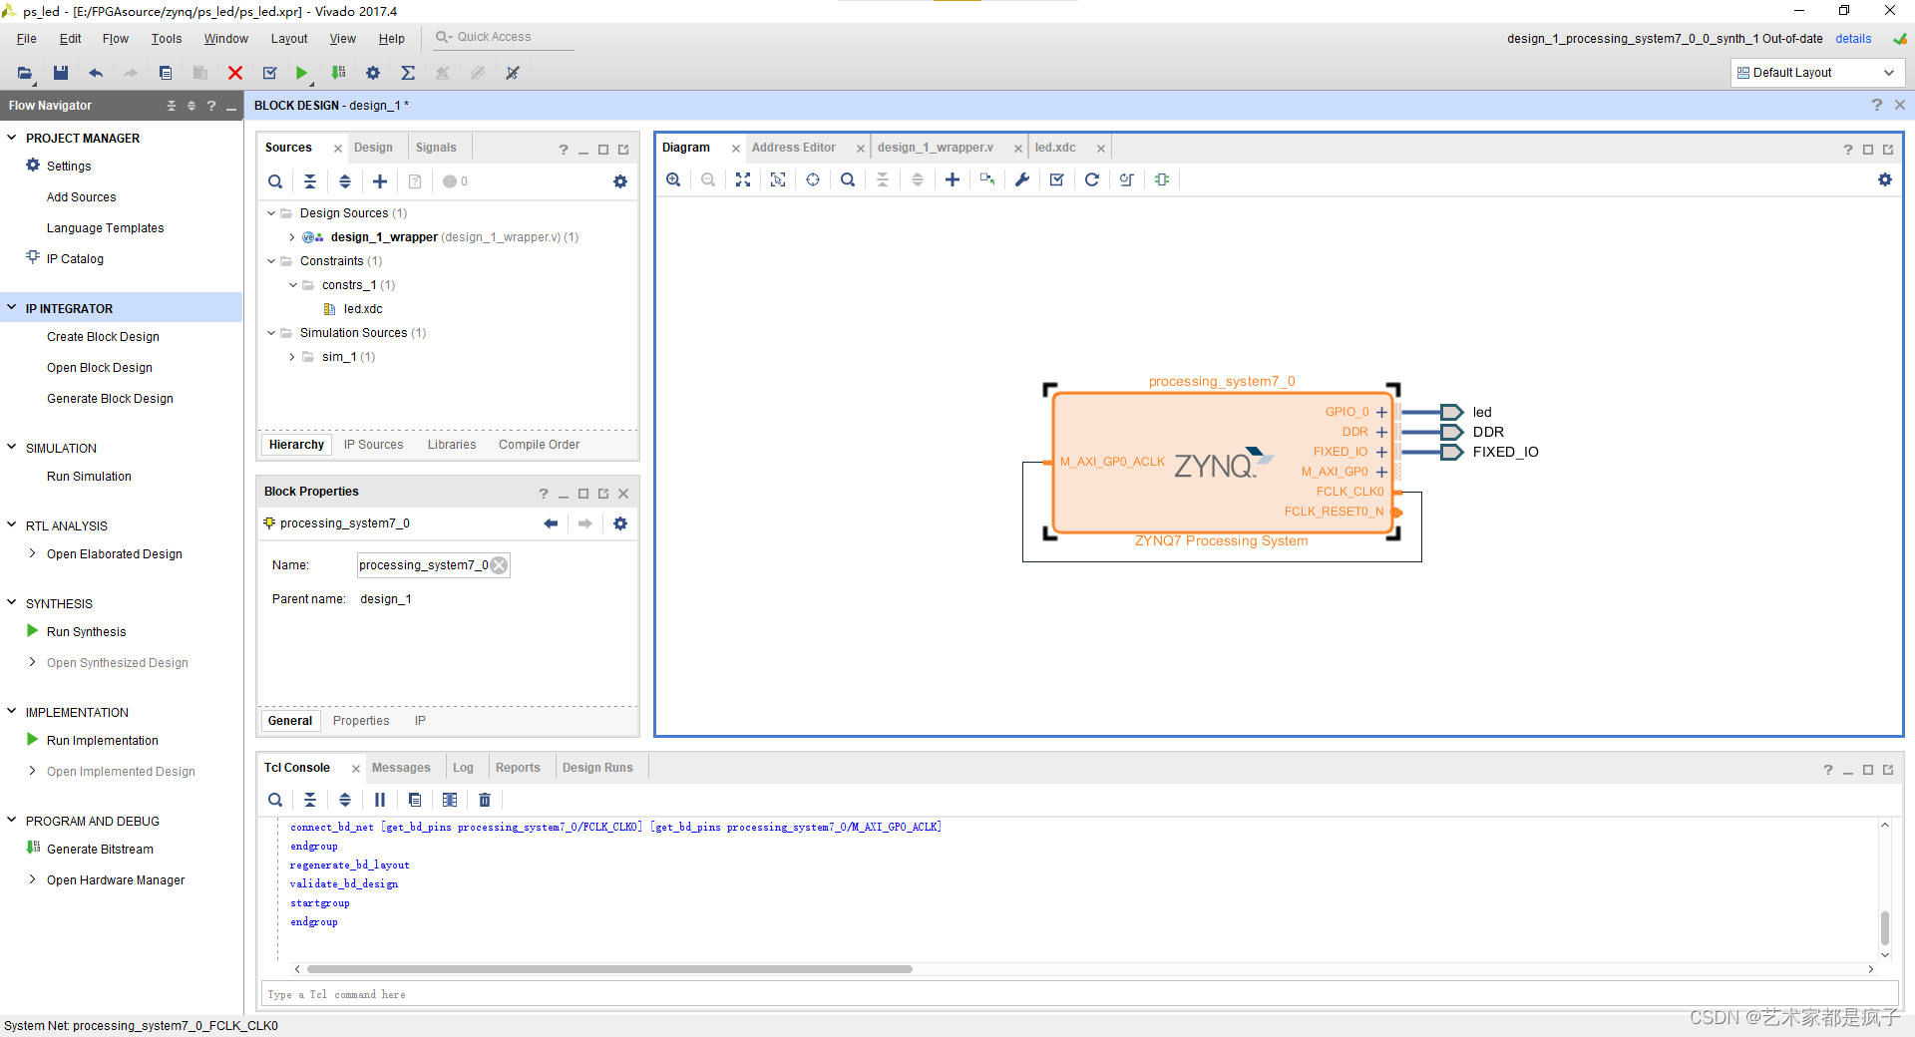
Task: Click Regenerate Layout refresh icon
Action: pyautogui.click(x=1092, y=179)
